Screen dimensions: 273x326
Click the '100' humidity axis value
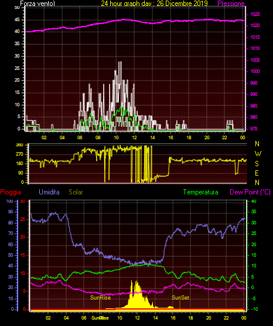click(9, 201)
